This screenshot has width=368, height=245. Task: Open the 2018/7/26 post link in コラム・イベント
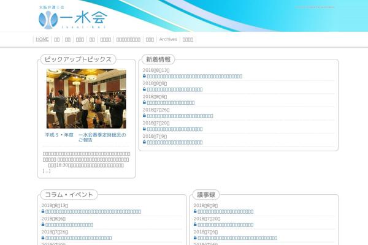[79, 238]
